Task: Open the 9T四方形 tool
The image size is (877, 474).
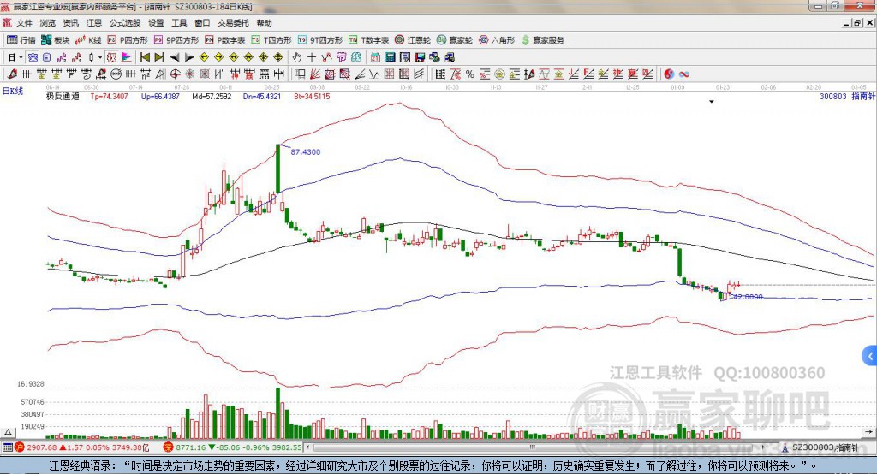Action: point(320,40)
